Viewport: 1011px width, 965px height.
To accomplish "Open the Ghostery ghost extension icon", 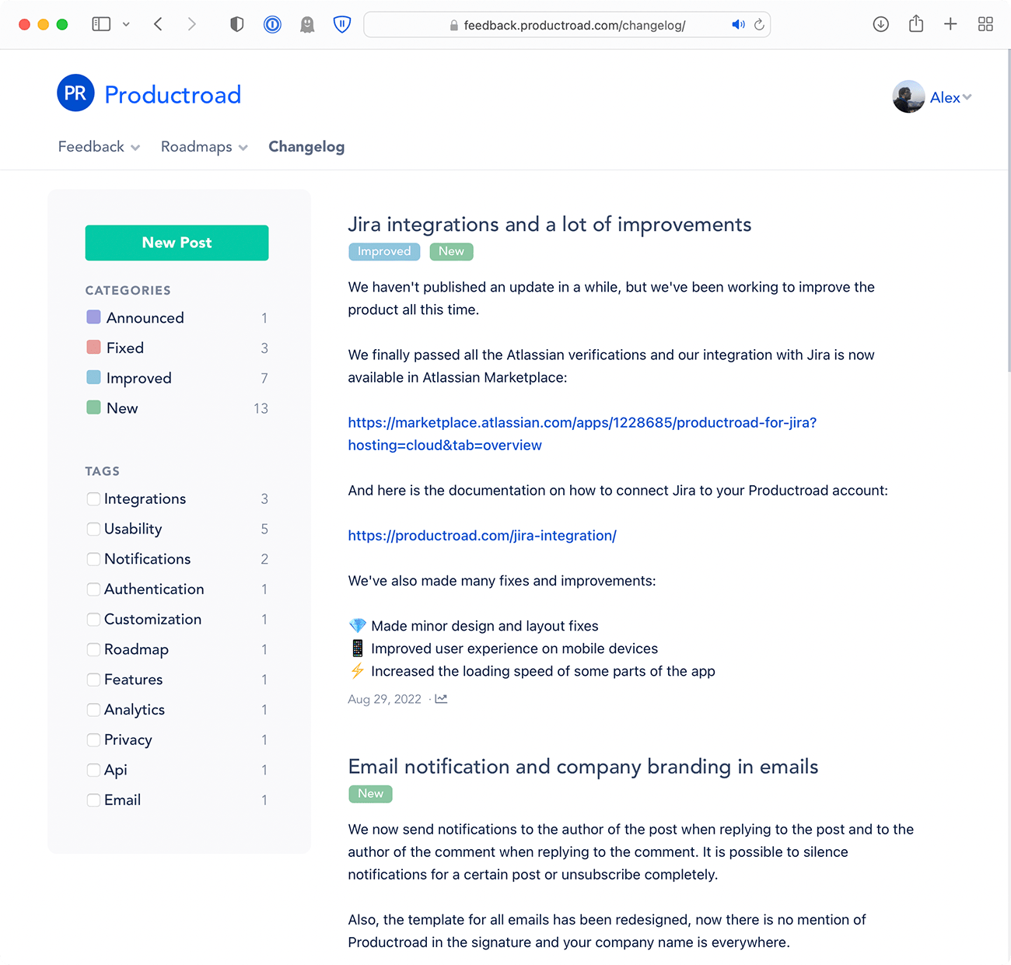I will coord(307,25).
